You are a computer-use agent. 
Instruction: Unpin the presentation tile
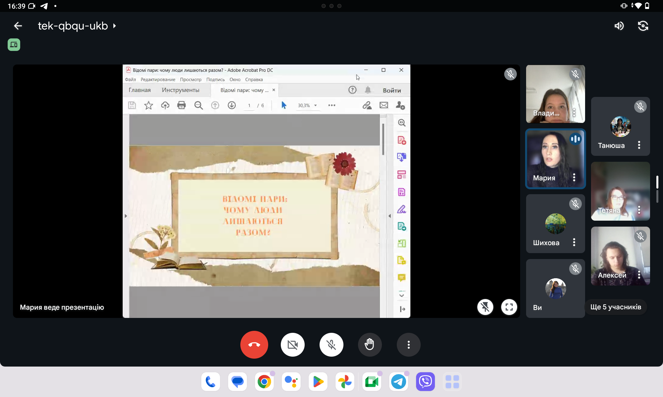485,307
